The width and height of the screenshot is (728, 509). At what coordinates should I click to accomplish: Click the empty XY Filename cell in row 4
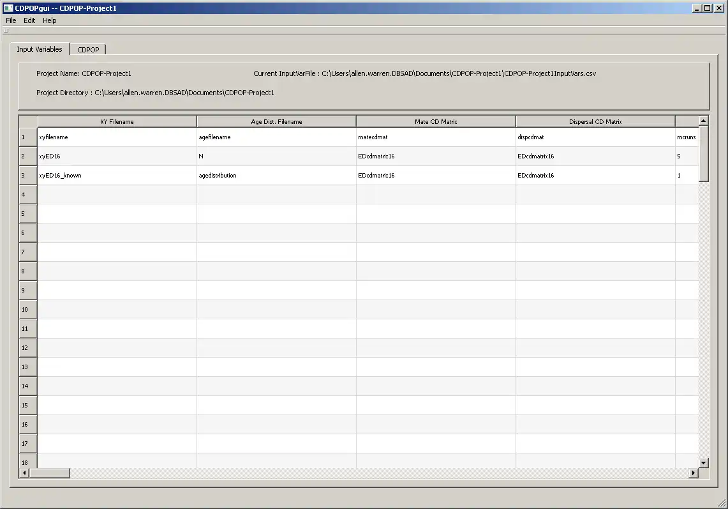[117, 195]
